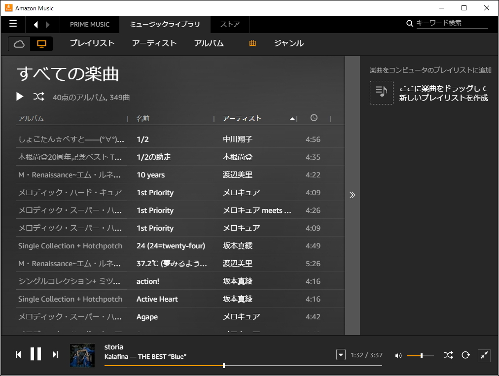Open the hamburger main menu
Screen dimensions: 499x376
[13, 24]
